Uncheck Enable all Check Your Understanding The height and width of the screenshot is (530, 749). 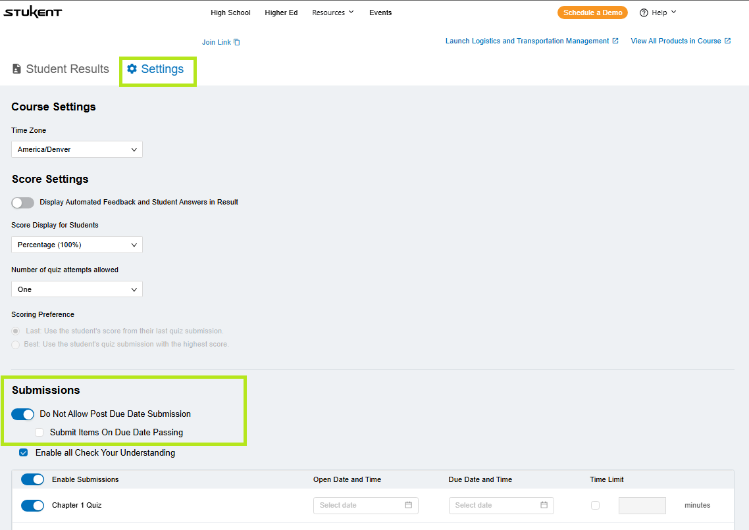(x=24, y=452)
